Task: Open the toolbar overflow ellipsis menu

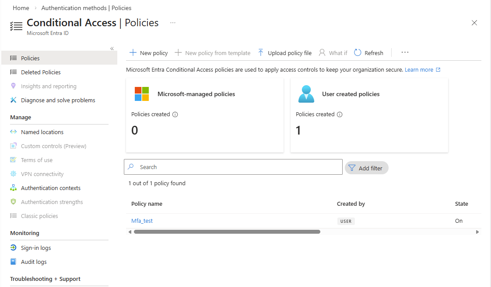Action: [x=405, y=52]
